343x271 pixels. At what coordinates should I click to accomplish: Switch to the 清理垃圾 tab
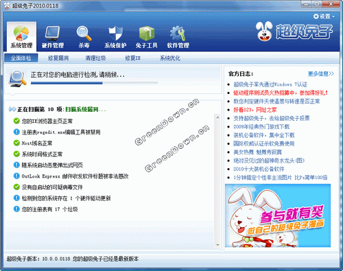pyautogui.click(x=95, y=58)
